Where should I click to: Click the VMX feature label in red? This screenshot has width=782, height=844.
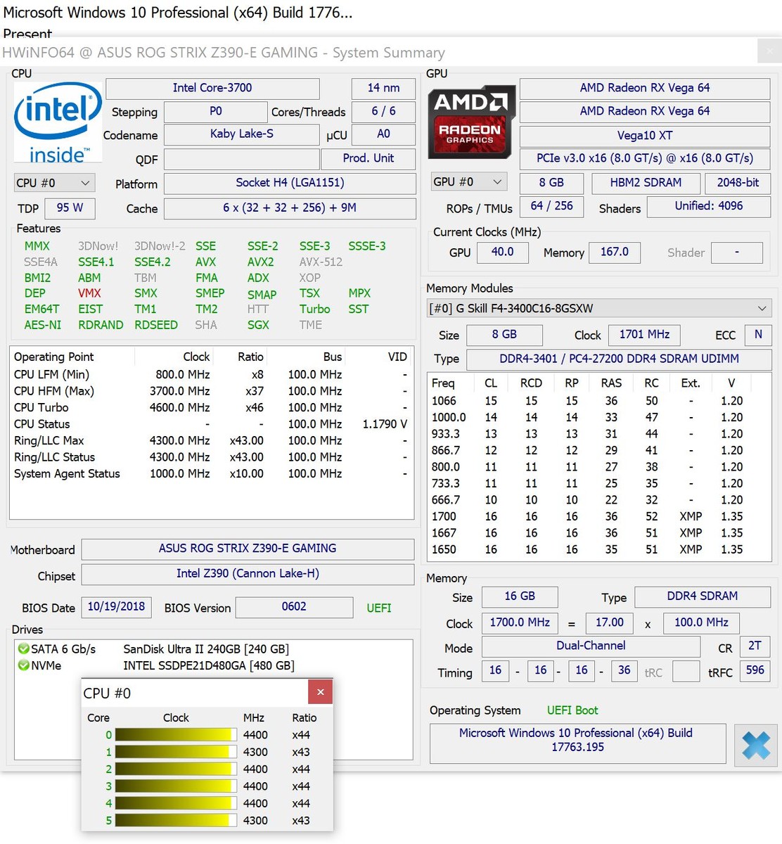[89, 293]
